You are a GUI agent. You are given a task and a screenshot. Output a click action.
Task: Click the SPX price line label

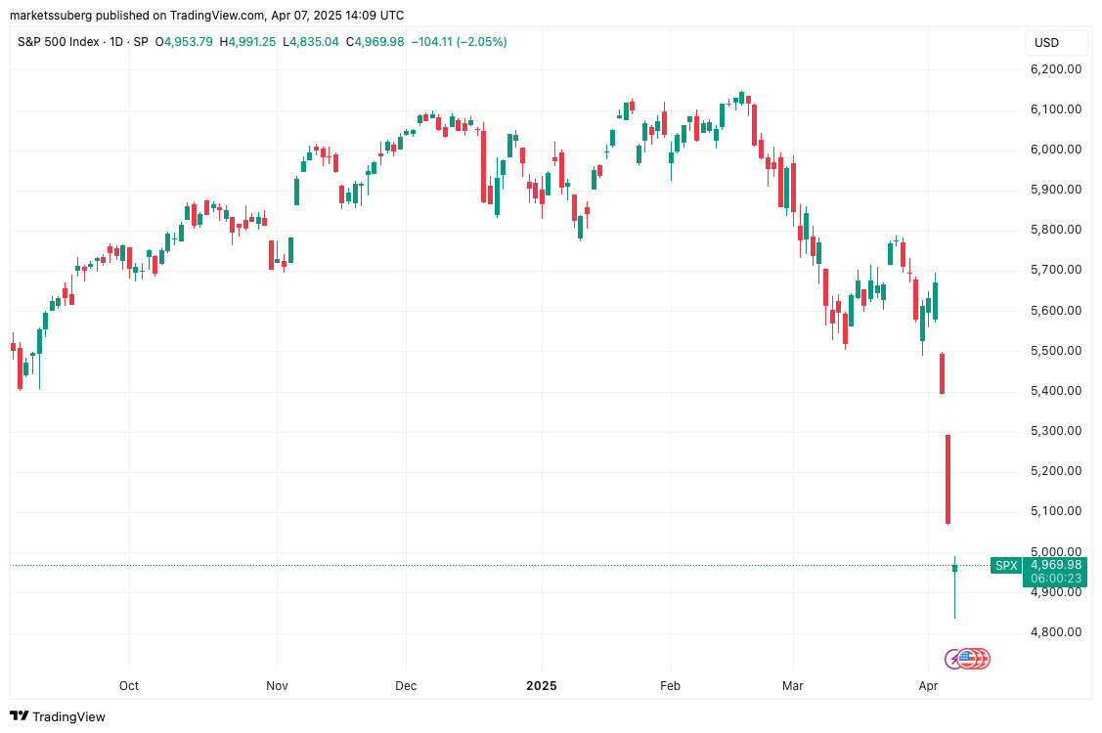[x=1006, y=565]
